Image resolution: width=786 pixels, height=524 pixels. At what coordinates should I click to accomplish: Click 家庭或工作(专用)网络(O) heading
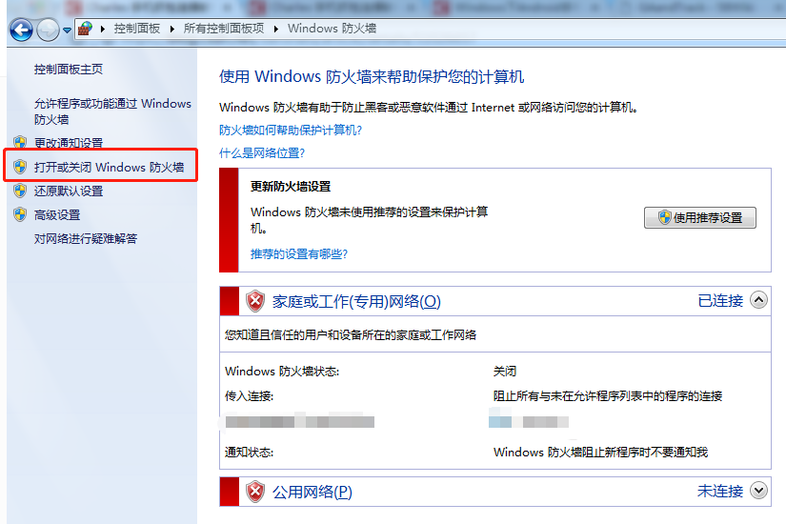356,301
